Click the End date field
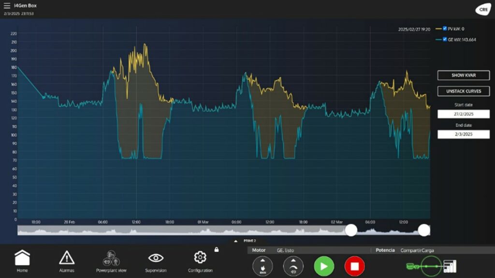 click(464, 134)
